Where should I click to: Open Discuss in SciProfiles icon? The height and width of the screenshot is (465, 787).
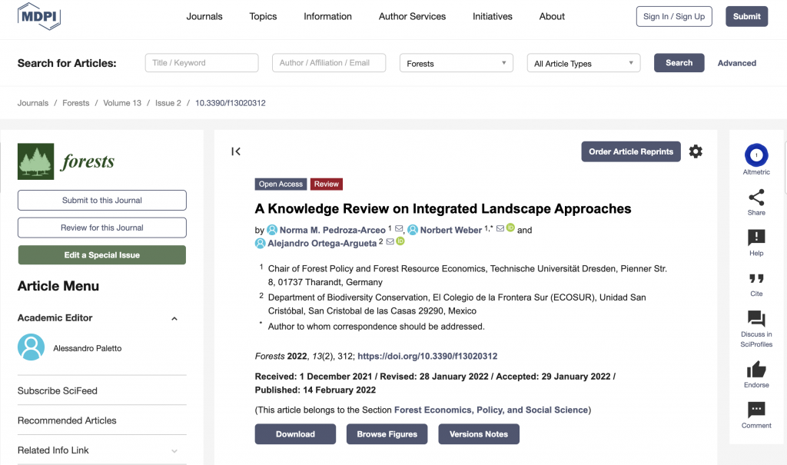(x=756, y=318)
